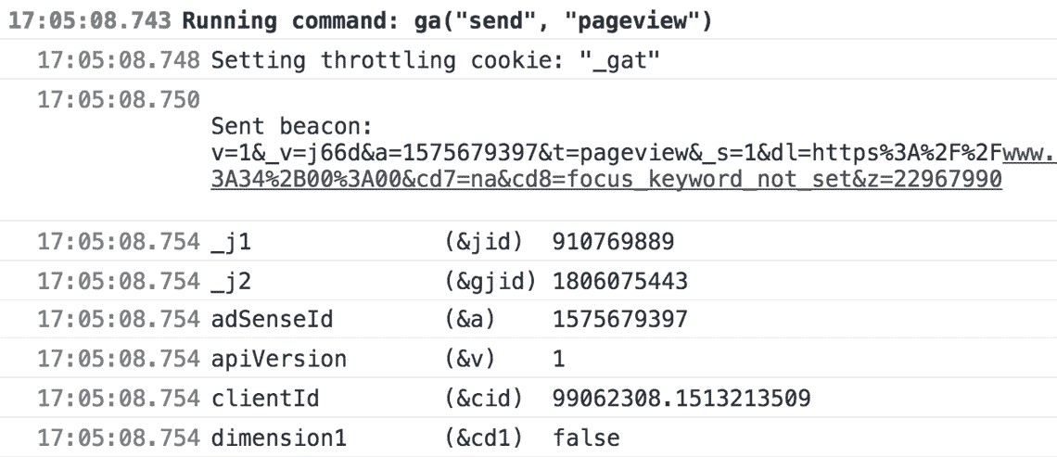The image size is (1057, 457).
Task: Click the (&cid) parameter label
Action: (x=480, y=399)
